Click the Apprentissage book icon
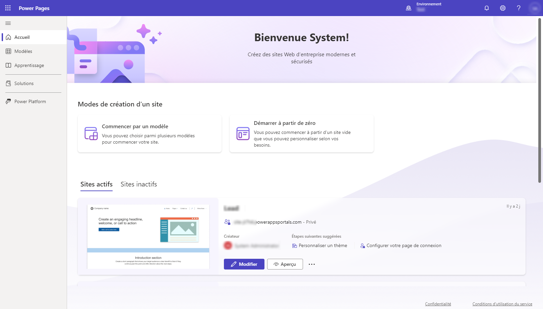 tap(8, 65)
